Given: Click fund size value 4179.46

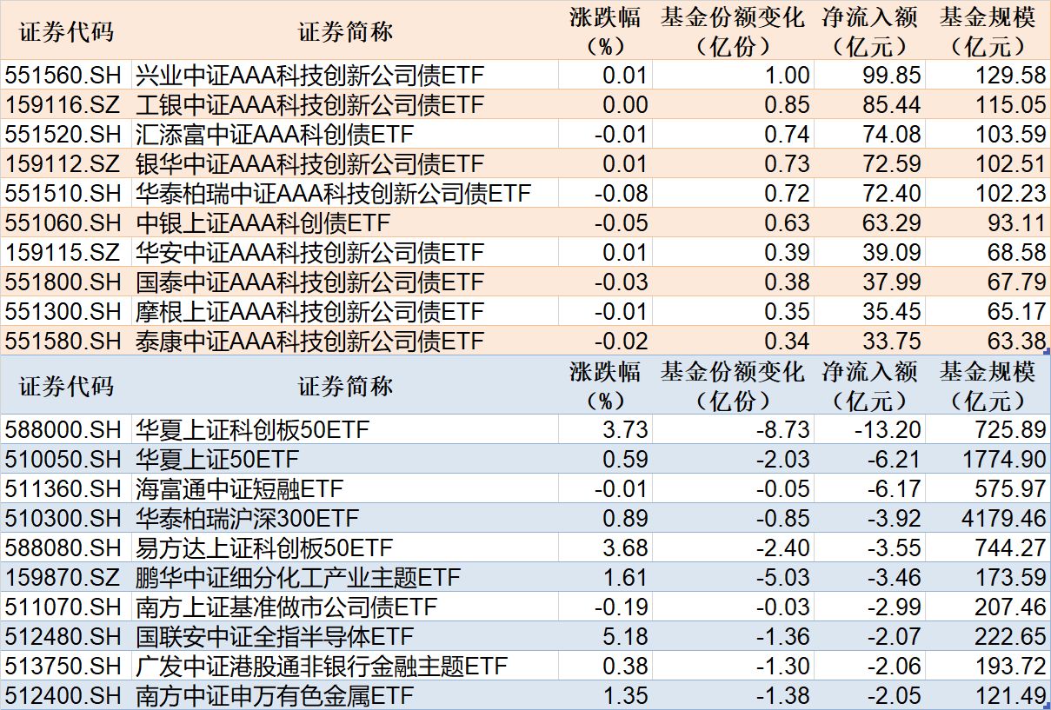Looking at the screenshot, I should point(1001,519).
